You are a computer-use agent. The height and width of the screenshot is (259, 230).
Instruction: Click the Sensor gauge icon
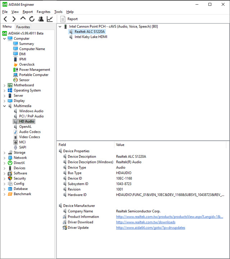coord(15,80)
